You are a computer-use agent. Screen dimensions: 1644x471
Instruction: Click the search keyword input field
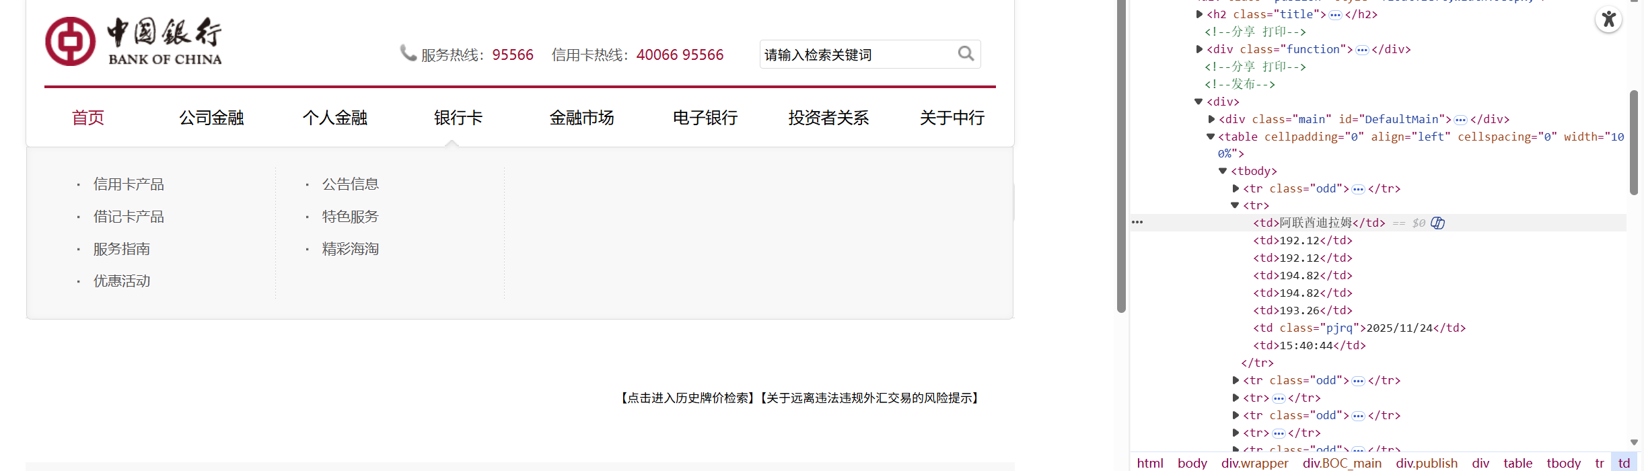[x=858, y=55]
